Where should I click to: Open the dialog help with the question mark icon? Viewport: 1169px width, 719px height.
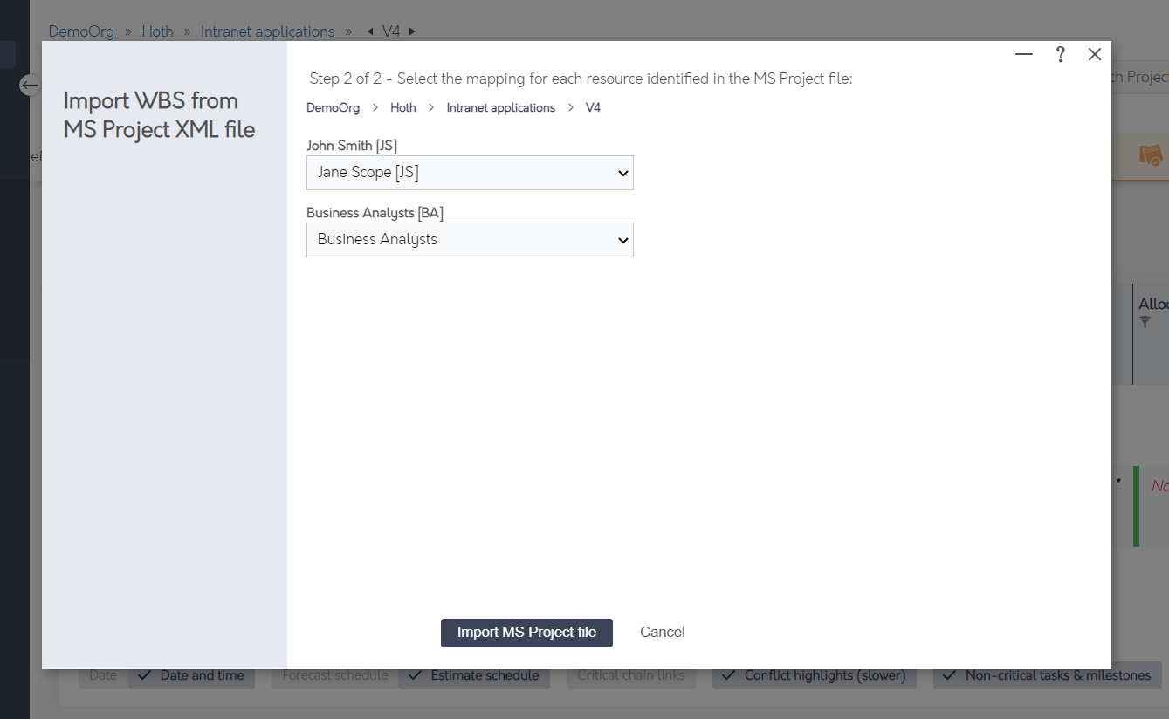point(1060,54)
